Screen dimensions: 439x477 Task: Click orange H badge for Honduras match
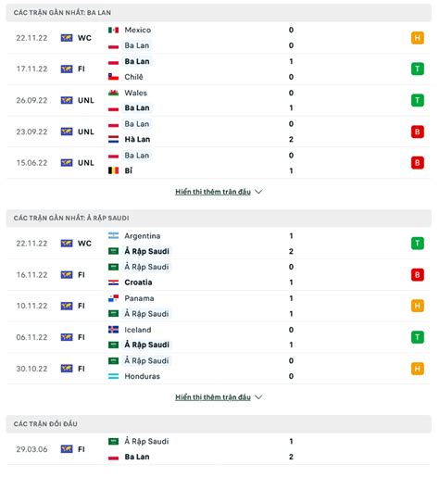tap(417, 369)
